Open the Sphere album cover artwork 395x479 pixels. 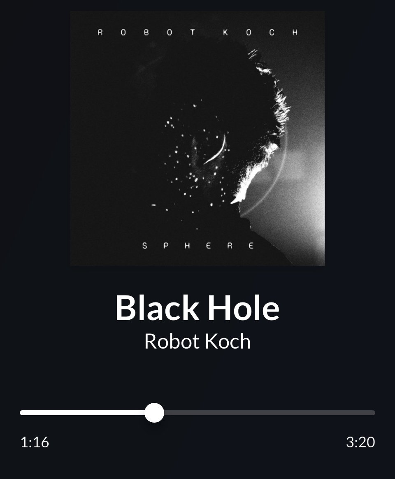pos(197,138)
